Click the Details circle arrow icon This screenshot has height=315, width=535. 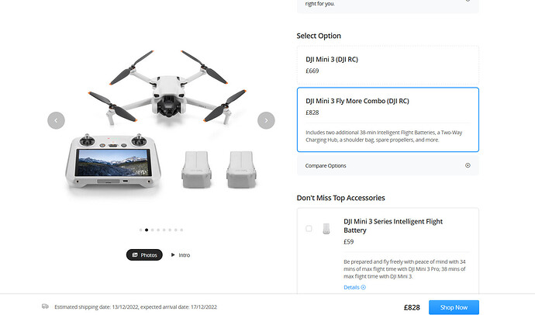point(364,287)
